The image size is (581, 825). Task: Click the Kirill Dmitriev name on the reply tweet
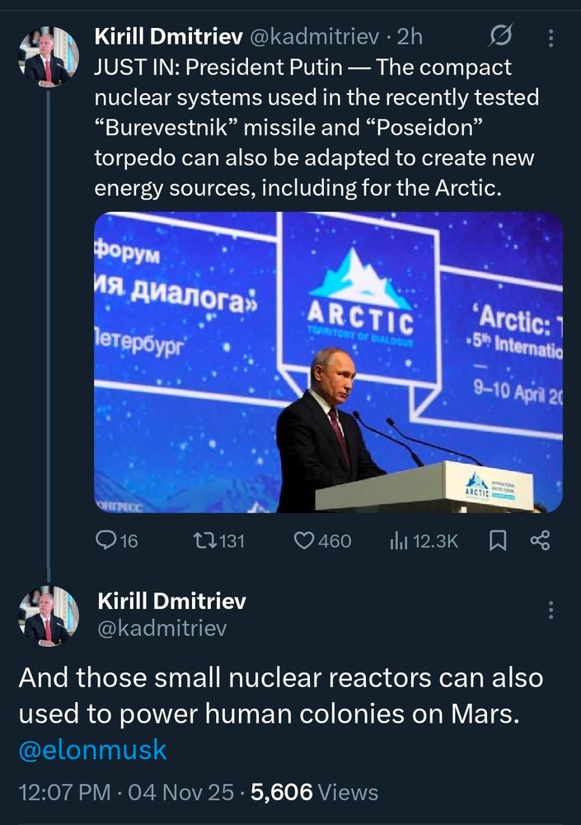coord(171,601)
